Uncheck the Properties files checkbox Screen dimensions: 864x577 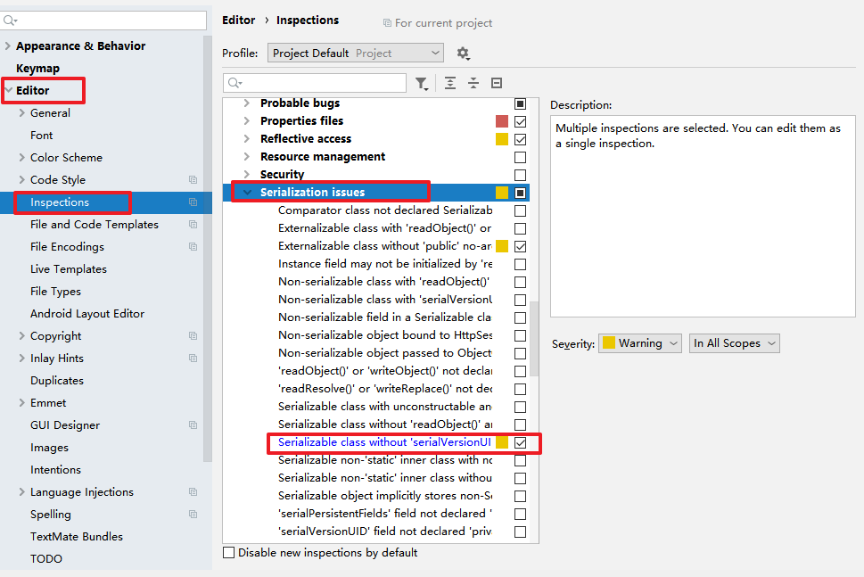point(520,122)
